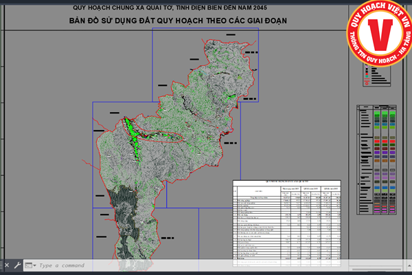Grab the command line grip handle
Viewport: 412px width, 275px height.
tap(1, 265)
